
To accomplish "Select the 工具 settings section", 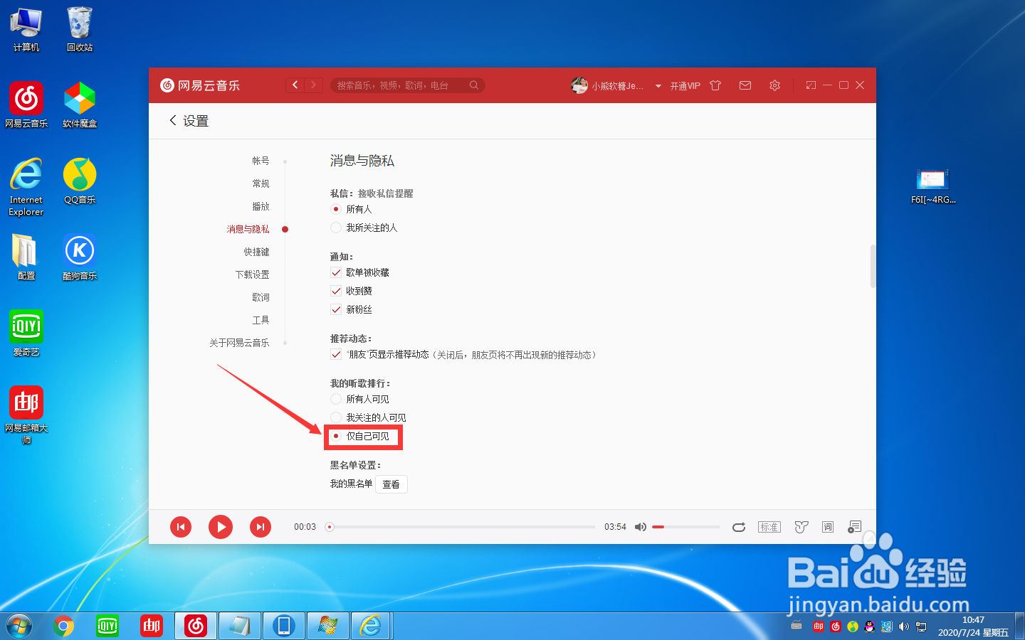I will 261,320.
